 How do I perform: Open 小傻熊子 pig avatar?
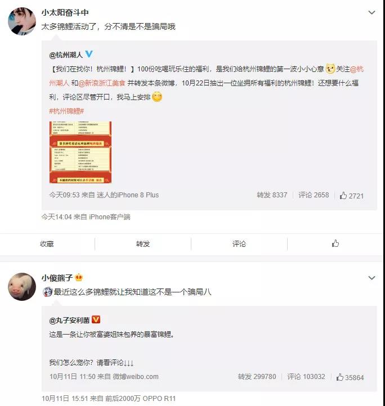pyautogui.click(x=22, y=287)
